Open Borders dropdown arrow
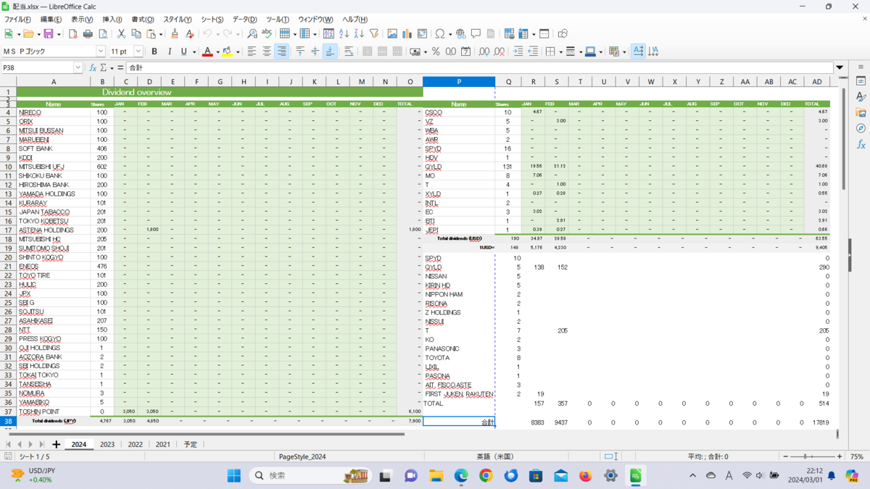This screenshot has height=489, width=870. [560, 51]
